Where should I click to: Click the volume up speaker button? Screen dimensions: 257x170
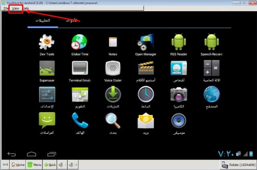coord(73,165)
